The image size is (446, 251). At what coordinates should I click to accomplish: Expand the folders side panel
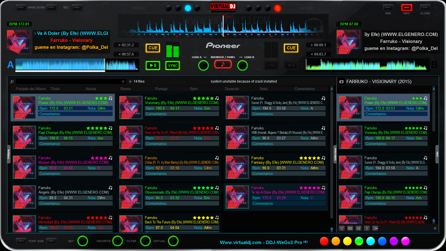tap(9, 154)
